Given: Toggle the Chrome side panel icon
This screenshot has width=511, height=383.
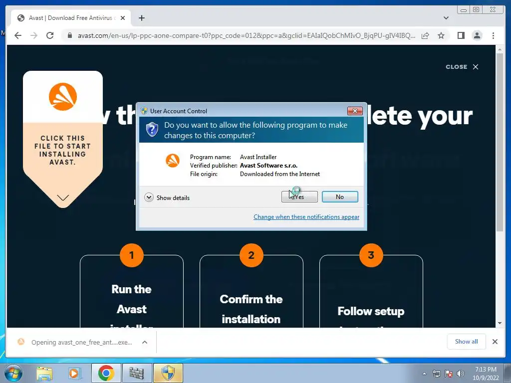Looking at the screenshot, I should point(461,35).
